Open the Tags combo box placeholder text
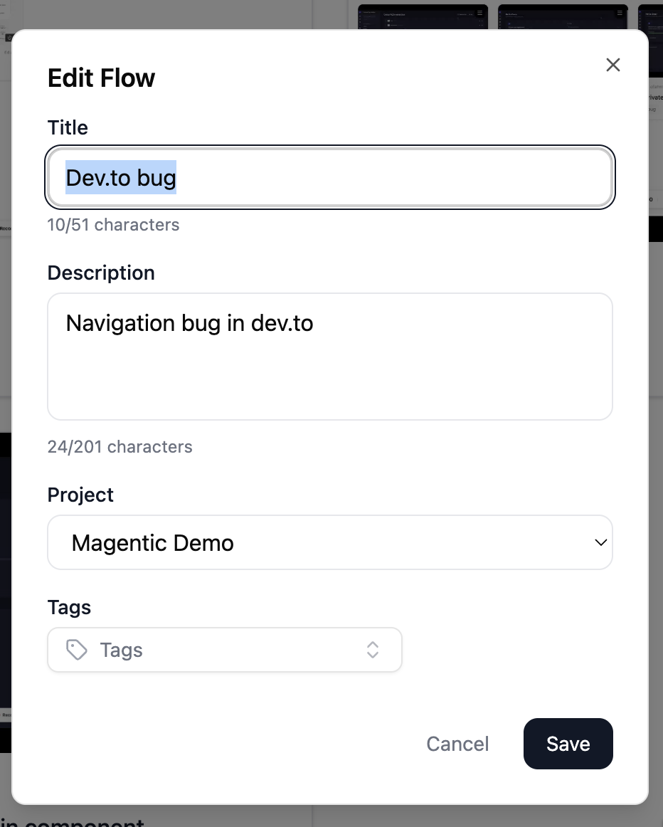Screen dimensions: 663x827 click(x=122, y=650)
